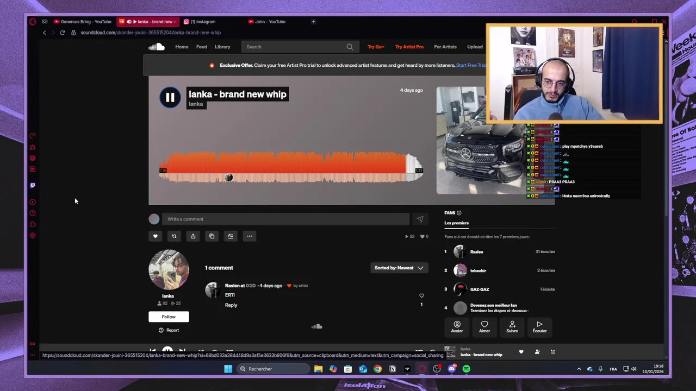Open Spotify from taskbar
The height and width of the screenshot is (391, 696).
coord(467,369)
